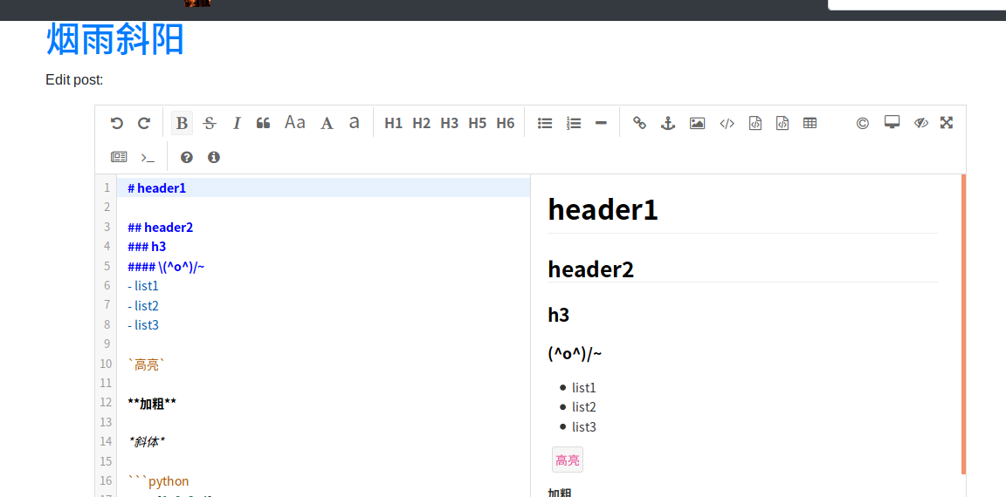Viewport: 1006px width, 497px height.
Task: Click the orange preview scrollbar
Action: tap(964, 324)
